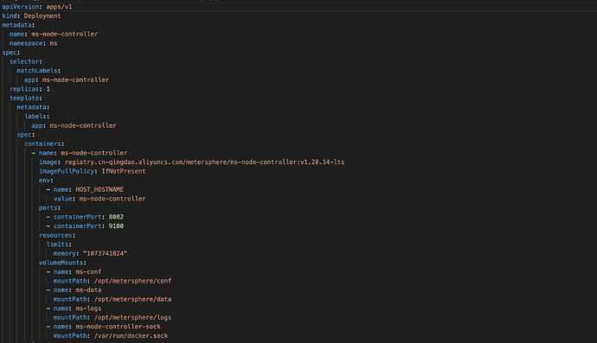Select the 'IfNotPresent' pull policy value
This screenshot has width=597, height=343.
(124, 171)
